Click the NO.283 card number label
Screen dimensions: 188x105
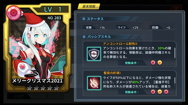click(54, 18)
